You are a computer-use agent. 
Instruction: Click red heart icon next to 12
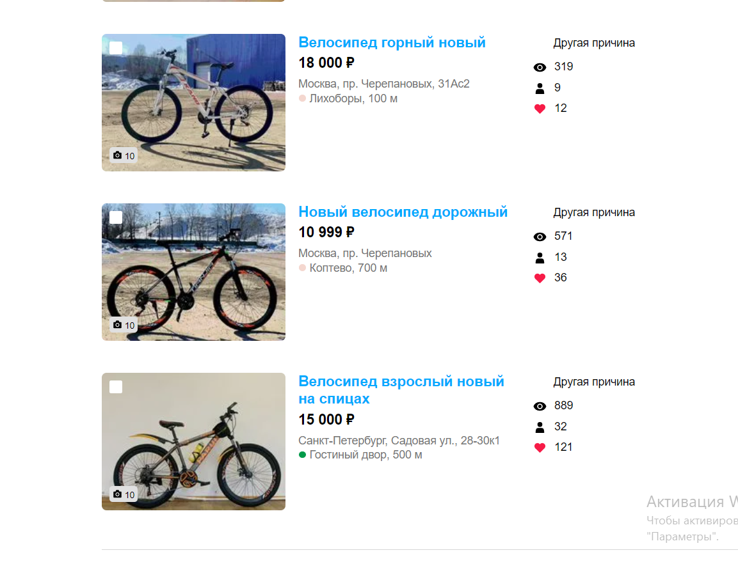pos(540,109)
